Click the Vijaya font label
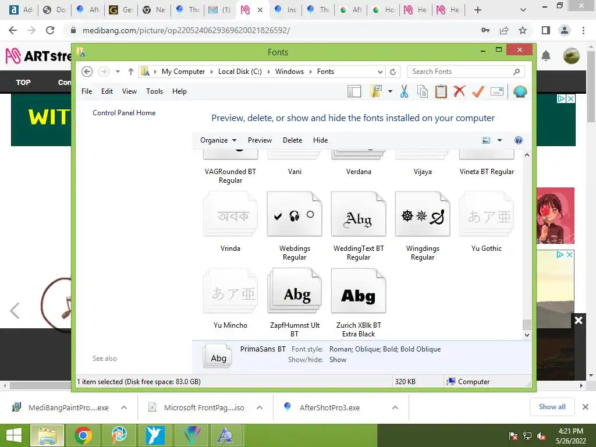The height and width of the screenshot is (447, 596). pyautogui.click(x=423, y=172)
